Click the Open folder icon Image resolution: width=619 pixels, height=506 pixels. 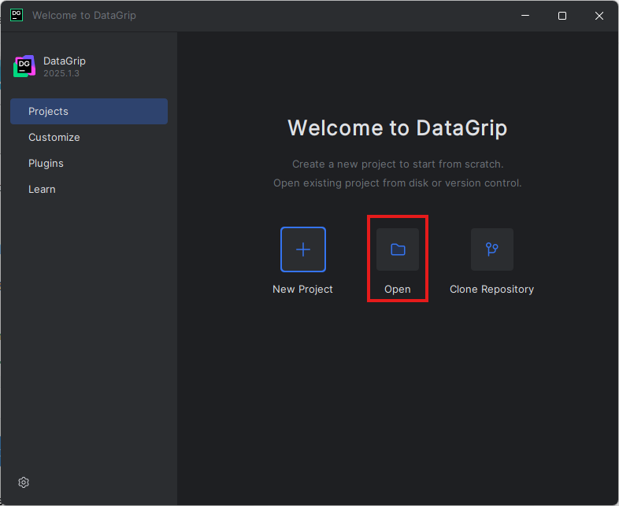[x=398, y=249]
